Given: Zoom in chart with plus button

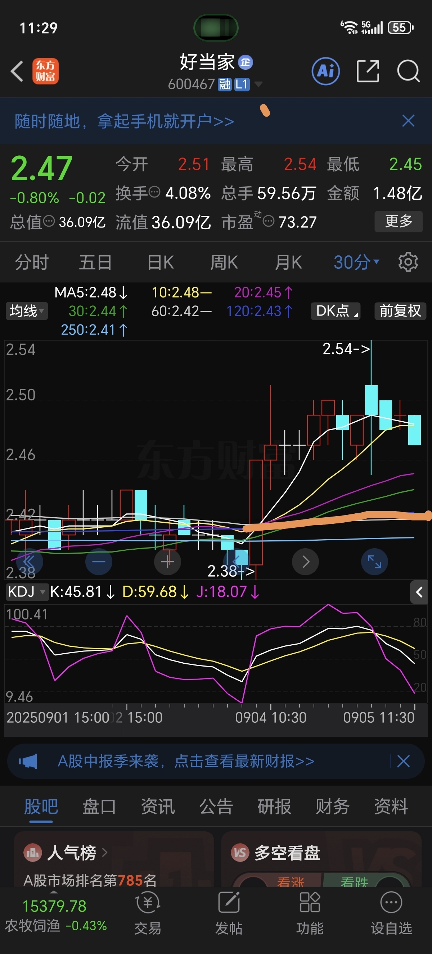Looking at the screenshot, I should tap(167, 562).
